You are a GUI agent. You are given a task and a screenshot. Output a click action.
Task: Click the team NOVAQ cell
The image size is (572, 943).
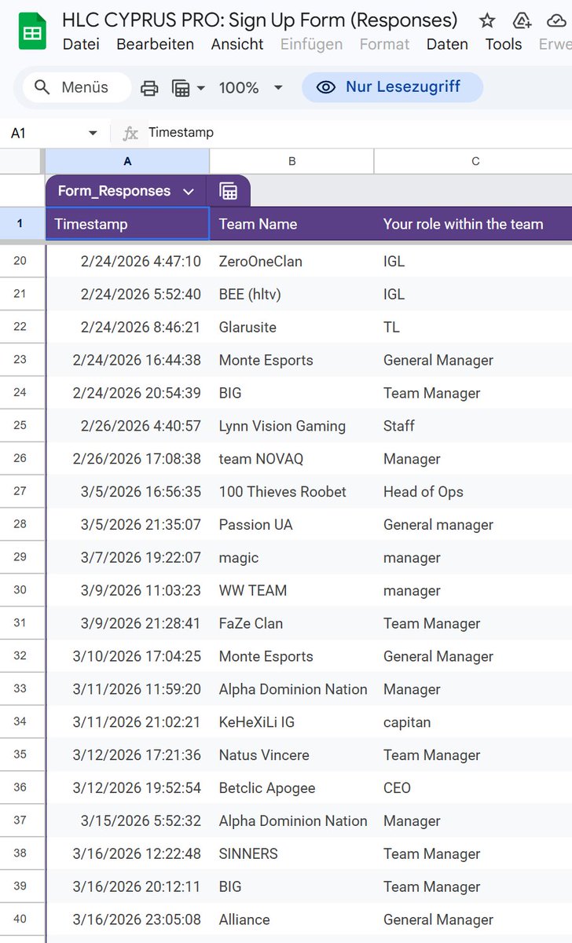pos(291,459)
